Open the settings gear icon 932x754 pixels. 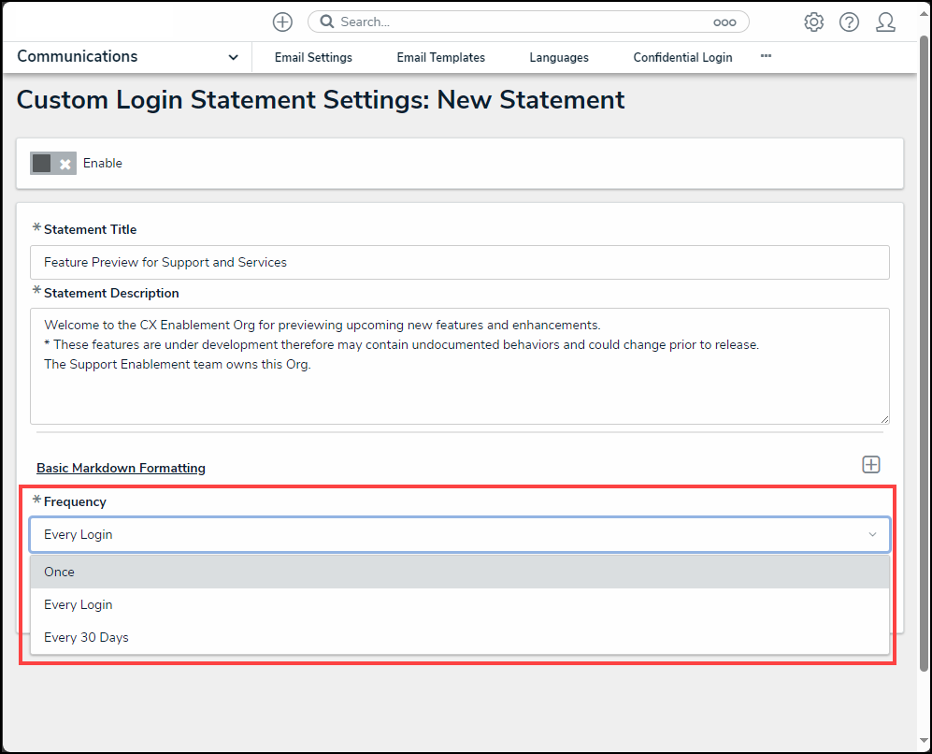[x=813, y=22]
